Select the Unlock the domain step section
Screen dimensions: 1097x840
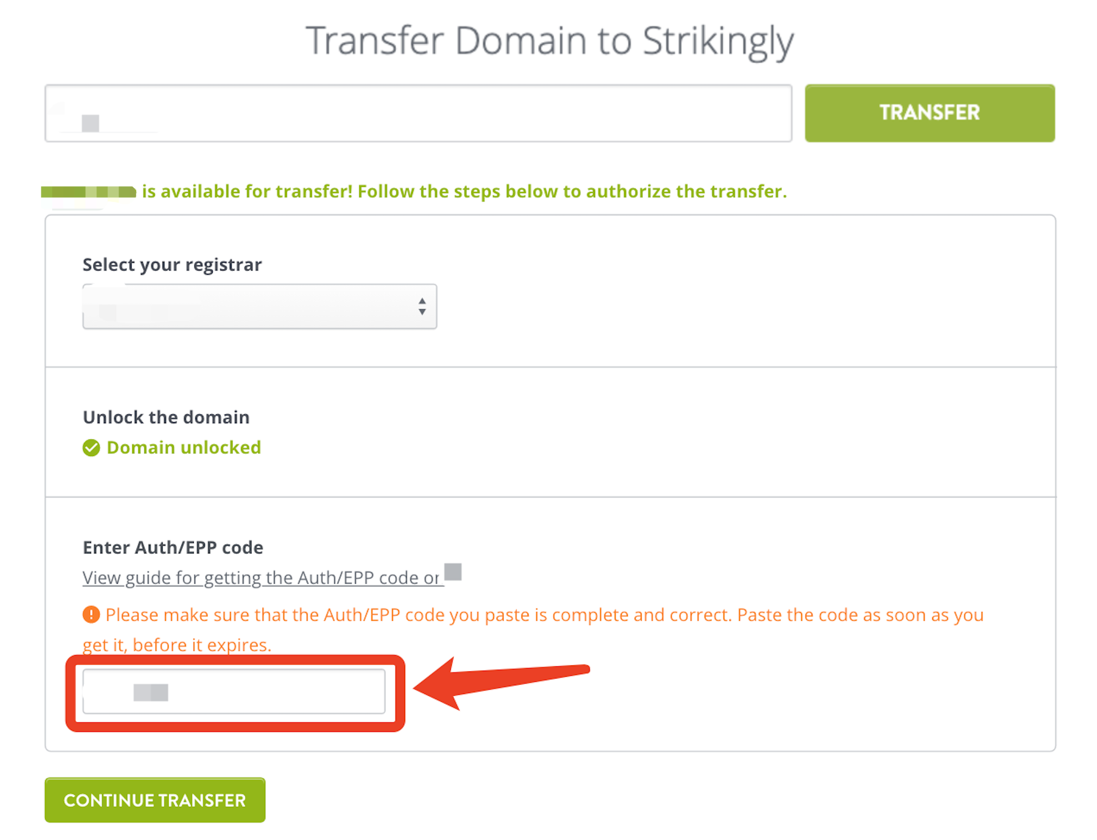(550, 432)
